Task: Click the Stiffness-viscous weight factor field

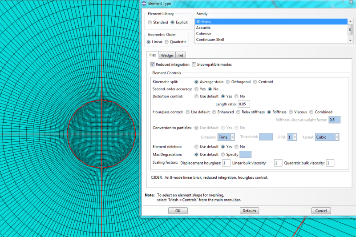Action: tap(334, 120)
